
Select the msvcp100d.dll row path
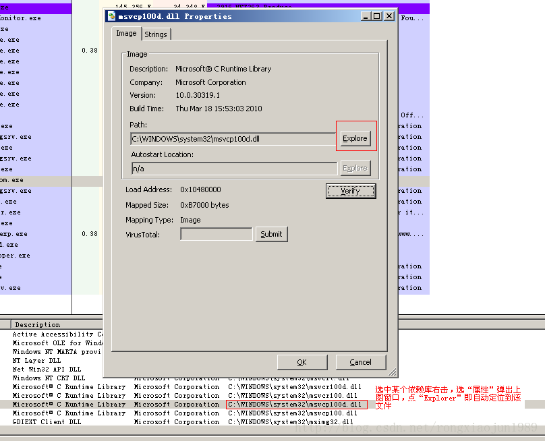tap(294, 404)
